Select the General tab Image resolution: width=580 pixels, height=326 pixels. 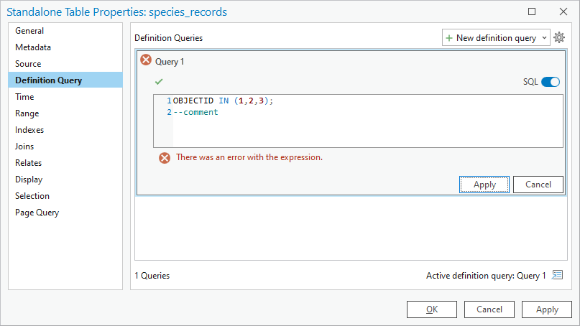29,31
